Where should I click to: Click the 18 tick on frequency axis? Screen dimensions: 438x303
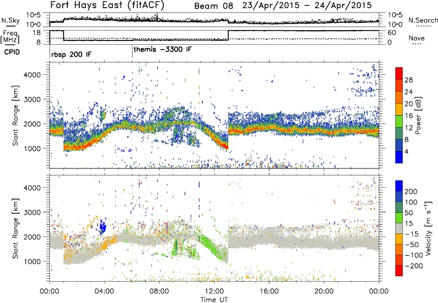click(x=36, y=33)
